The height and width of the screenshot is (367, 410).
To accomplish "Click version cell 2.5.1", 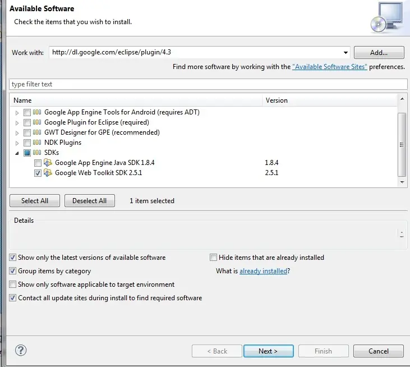I will (x=271, y=173).
